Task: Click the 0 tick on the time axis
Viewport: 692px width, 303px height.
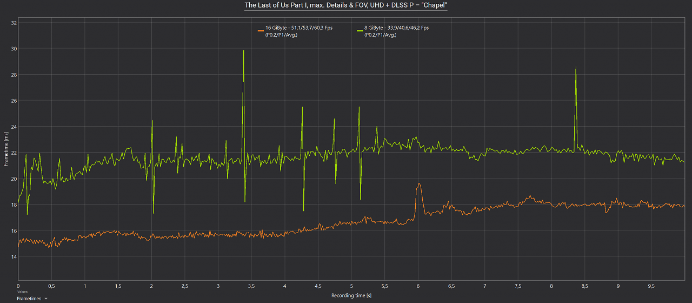Action: [18, 286]
